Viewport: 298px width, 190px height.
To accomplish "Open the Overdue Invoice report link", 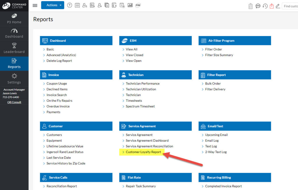I will click(x=58, y=106).
